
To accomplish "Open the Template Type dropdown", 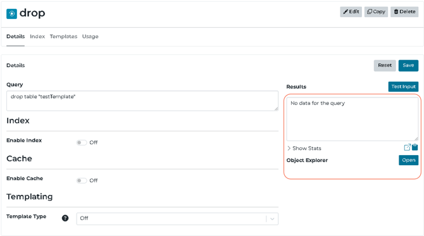I will pyautogui.click(x=177, y=219).
